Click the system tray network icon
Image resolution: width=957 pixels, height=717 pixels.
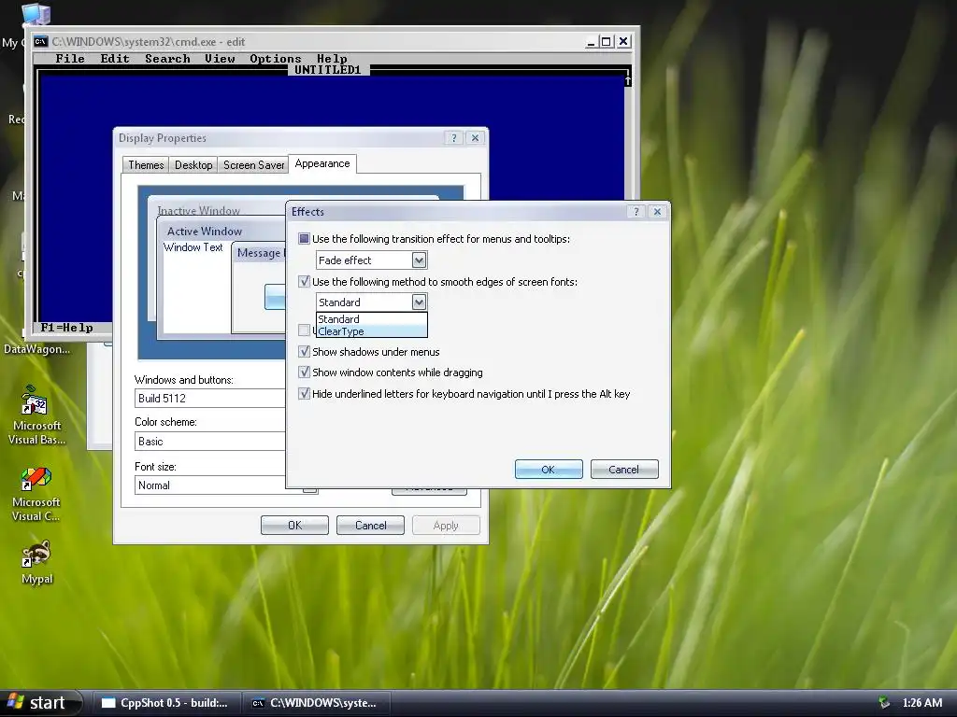(x=883, y=702)
